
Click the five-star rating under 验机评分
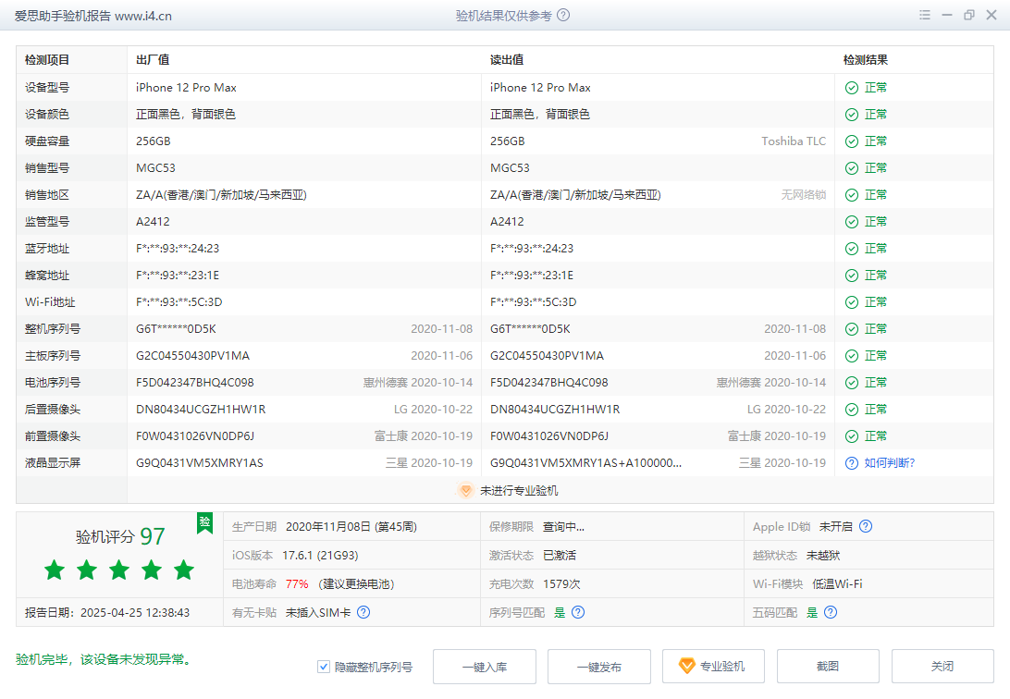(x=119, y=570)
